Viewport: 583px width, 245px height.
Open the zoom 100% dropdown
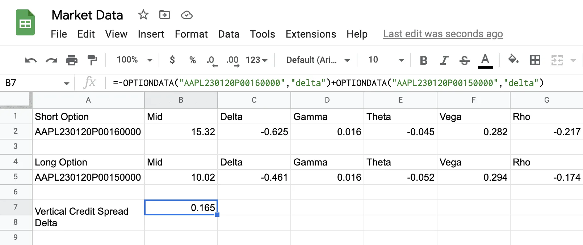pyautogui.click(x=134, y=60)
